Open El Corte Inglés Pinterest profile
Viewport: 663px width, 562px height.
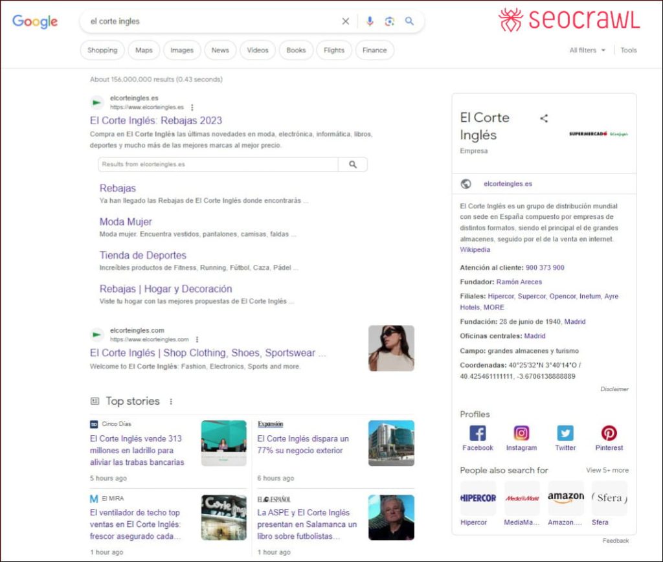pos(609,434)
